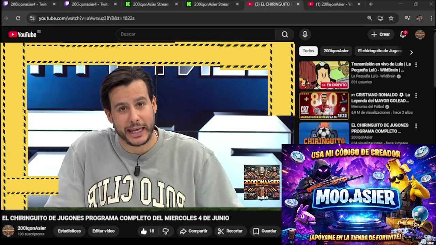Start voice search with the microphone icon
The width and height of the screenshot is (436, 245).
coord(305,34)
